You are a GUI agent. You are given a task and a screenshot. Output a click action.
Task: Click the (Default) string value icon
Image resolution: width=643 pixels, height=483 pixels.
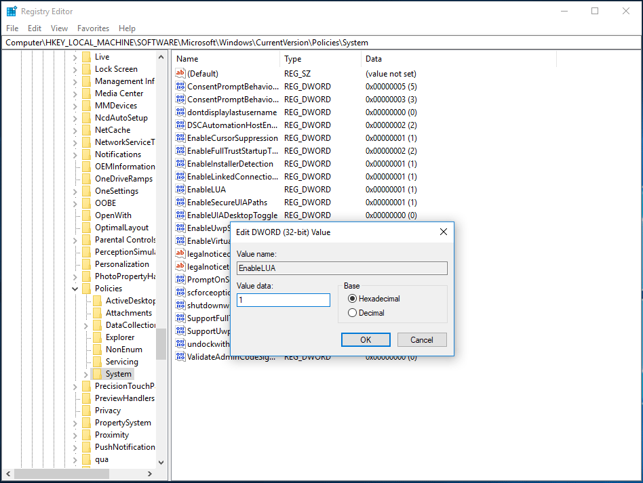(180, 73)
